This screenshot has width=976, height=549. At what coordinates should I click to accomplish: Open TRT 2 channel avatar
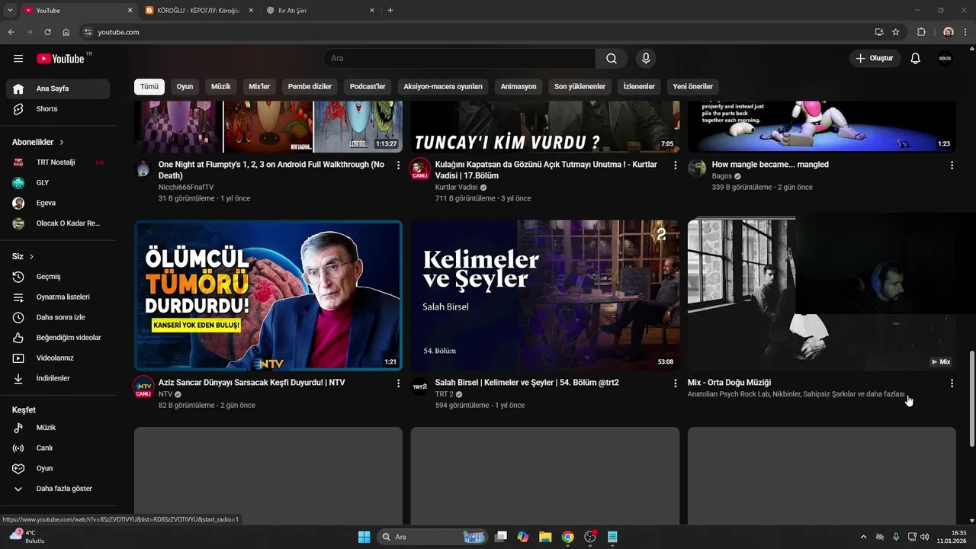[x=420, y=387]
